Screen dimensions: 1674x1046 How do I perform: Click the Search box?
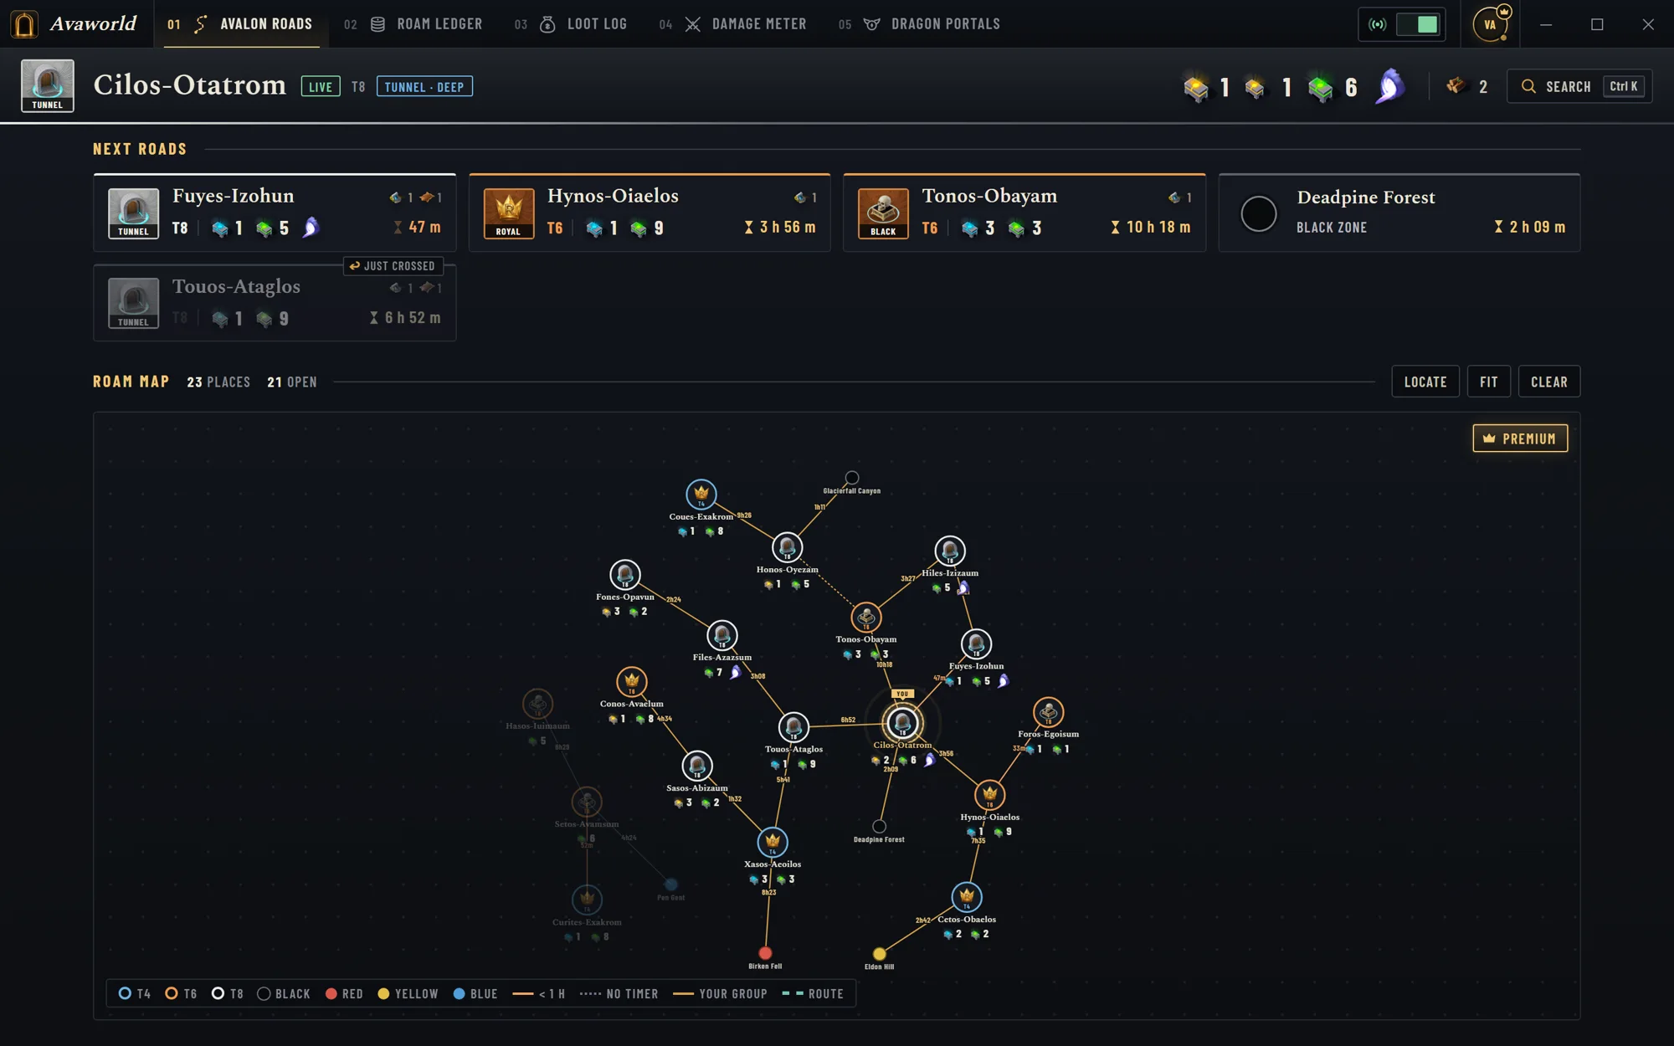[x=1579, y=86]
